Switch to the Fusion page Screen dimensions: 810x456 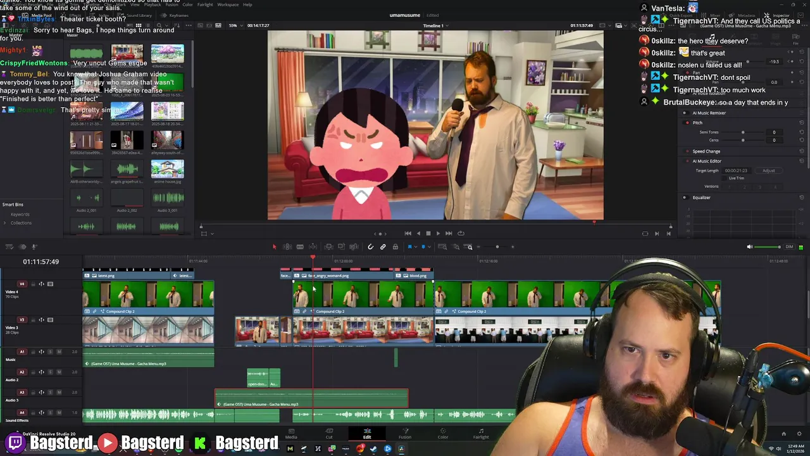(405, 434)
